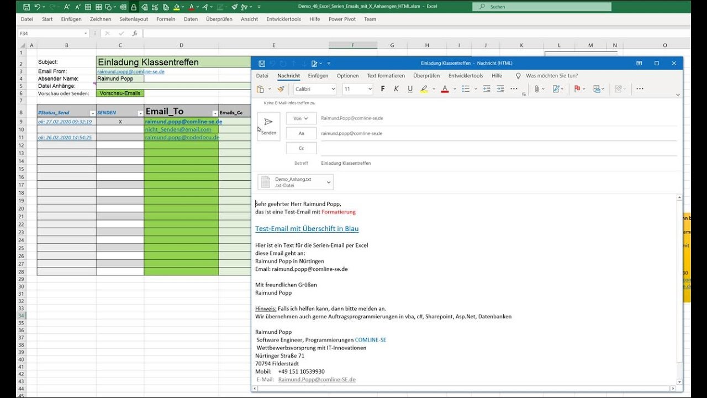This screenshot has width=707, height=398.
Task: Click the Senden send-mail icon button
Action: click(x=268, y=127)
